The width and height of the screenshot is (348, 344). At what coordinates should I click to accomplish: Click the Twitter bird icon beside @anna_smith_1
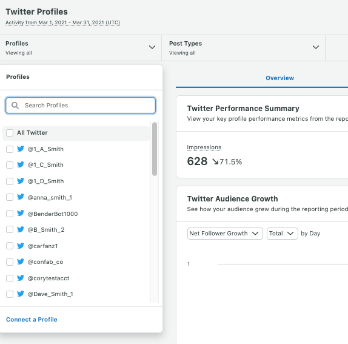point(21,197)
